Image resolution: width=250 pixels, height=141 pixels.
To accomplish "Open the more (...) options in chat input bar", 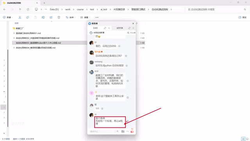I will [x=128, y=131].
